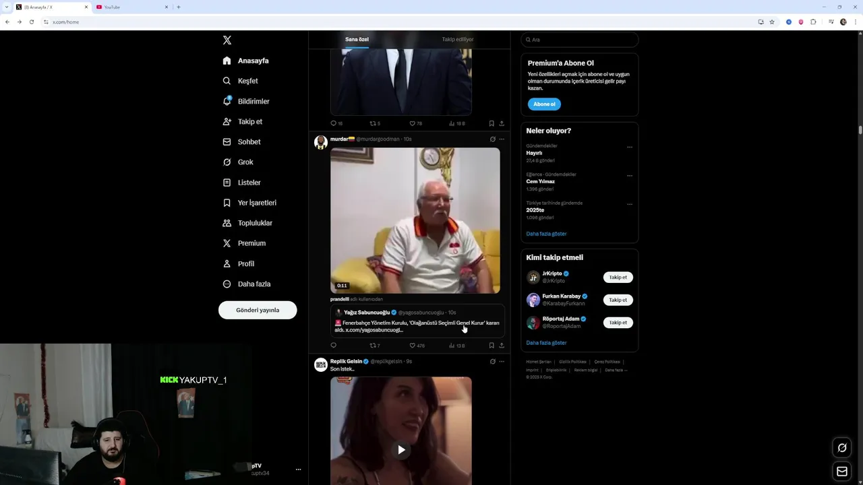Open options for Cem Yılmaz trend
The width and height of the screenshot is (863, 485).
pos(630,176)
